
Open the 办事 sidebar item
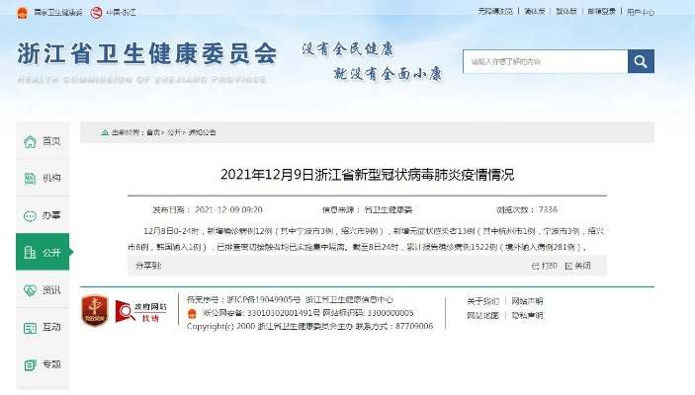(43, 215)
